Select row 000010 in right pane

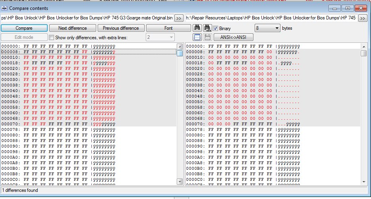click(x=273, y=57)
